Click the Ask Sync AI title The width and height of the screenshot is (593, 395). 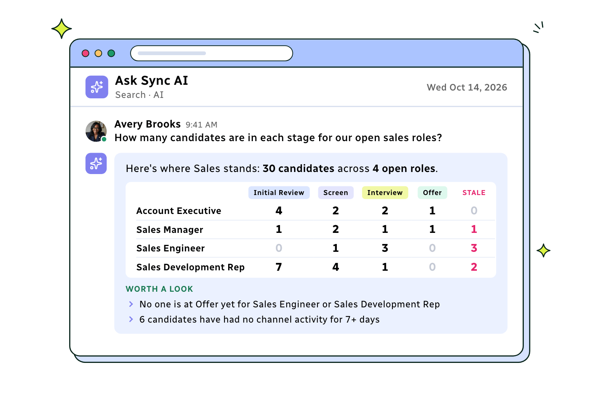pos(152,80)
